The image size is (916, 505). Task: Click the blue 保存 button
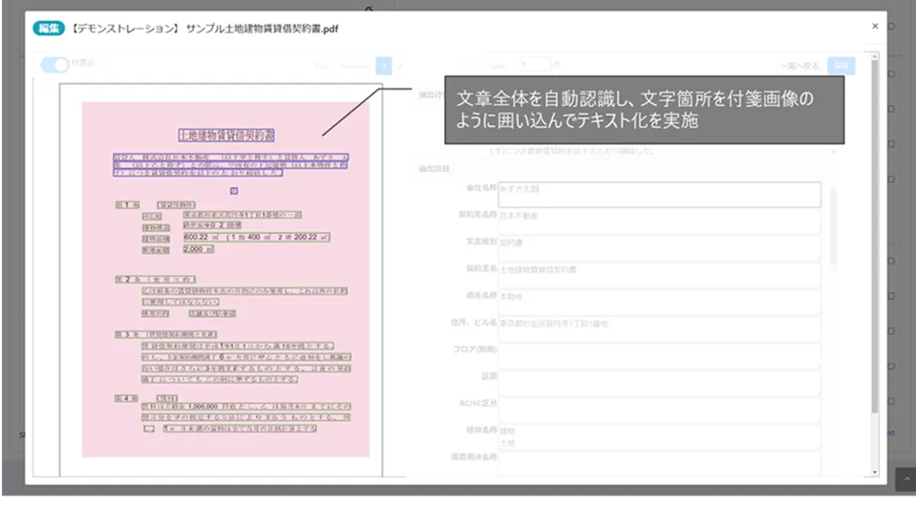[x=841, y=65]
